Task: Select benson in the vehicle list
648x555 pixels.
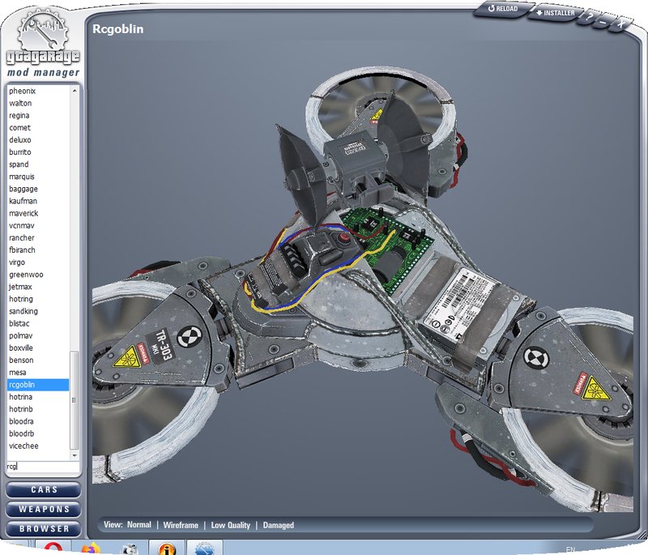Action: (x=38, y=361)
